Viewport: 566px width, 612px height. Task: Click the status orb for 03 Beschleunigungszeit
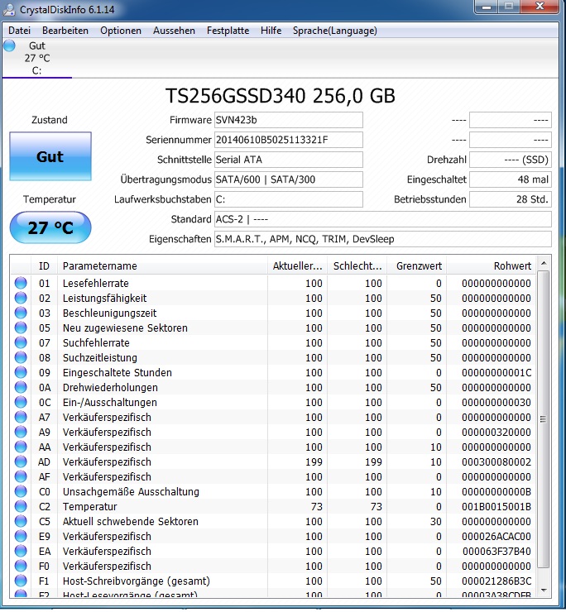[x=21, y=313]
